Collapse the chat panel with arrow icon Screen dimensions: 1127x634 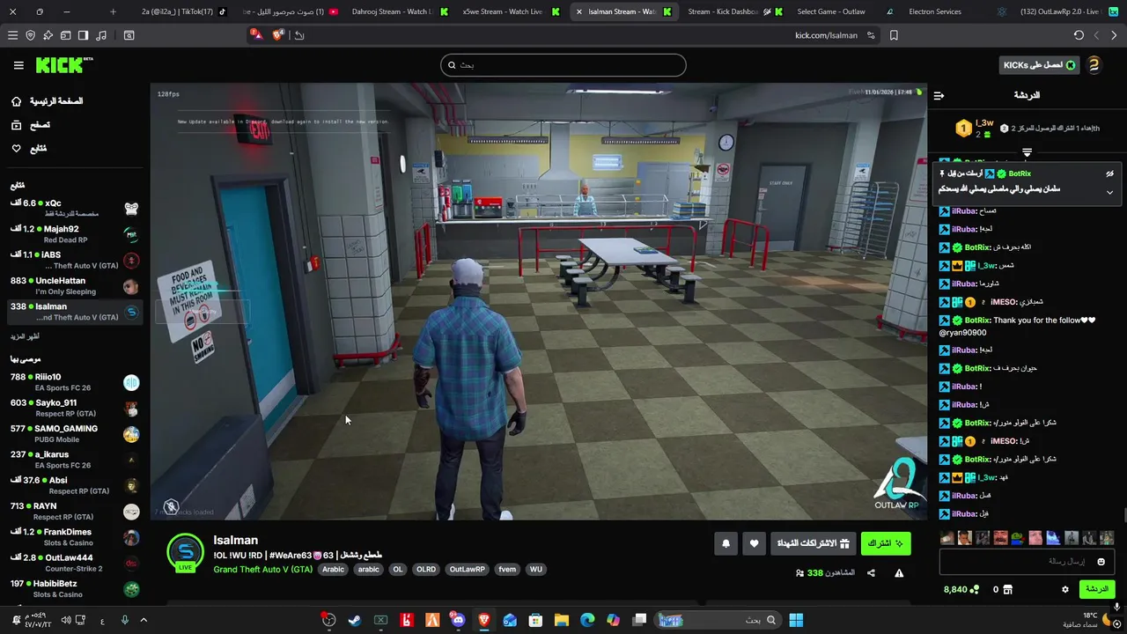point(939,95)
